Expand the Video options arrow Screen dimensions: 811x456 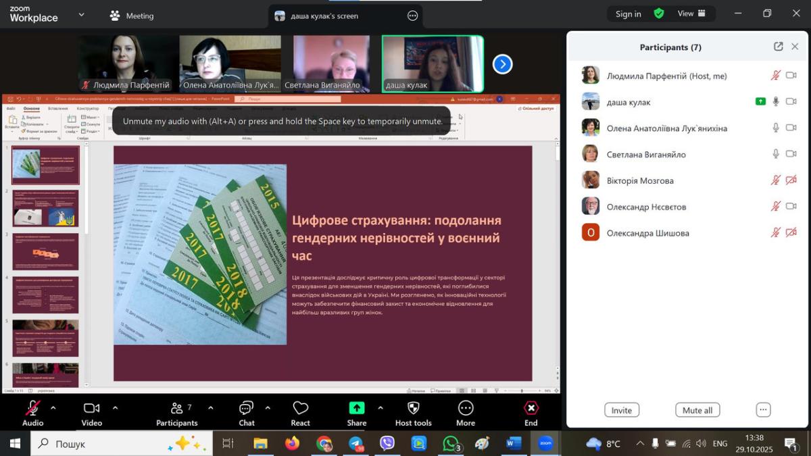pos(115,407)
